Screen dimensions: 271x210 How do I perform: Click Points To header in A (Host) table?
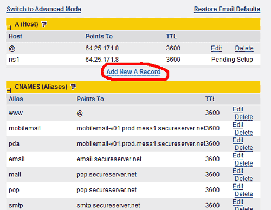(x=99, y=36)
